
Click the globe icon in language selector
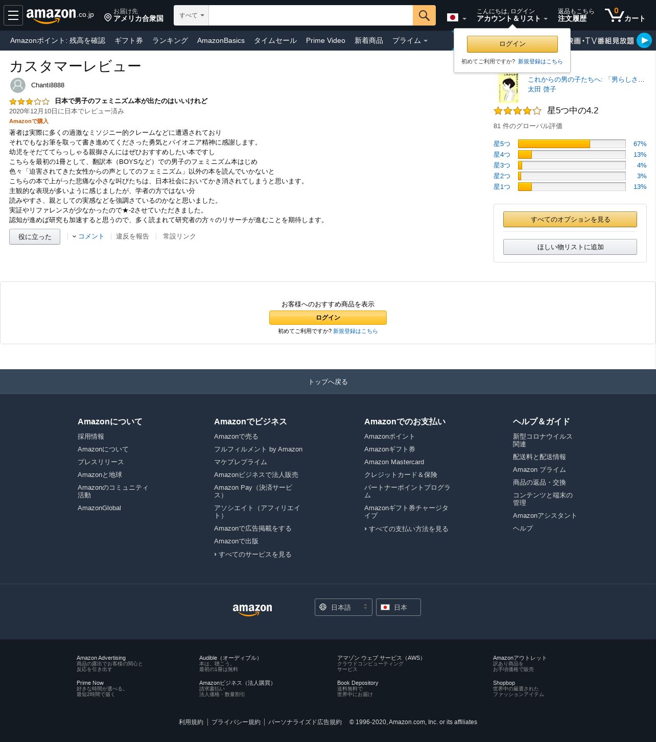[x=323, y=607]
